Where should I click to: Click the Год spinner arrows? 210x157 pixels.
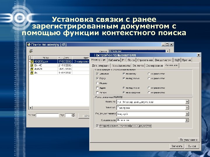point(73,115)
